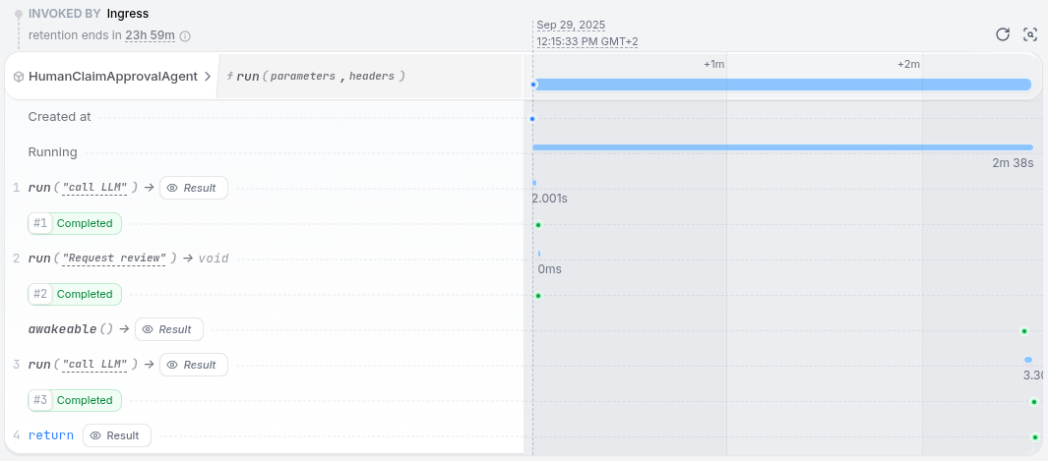Click the awakeable green timeline dot
The width and height of the screenshot is (1048, 461).
pyautogui.click(x=1024, y=331)
